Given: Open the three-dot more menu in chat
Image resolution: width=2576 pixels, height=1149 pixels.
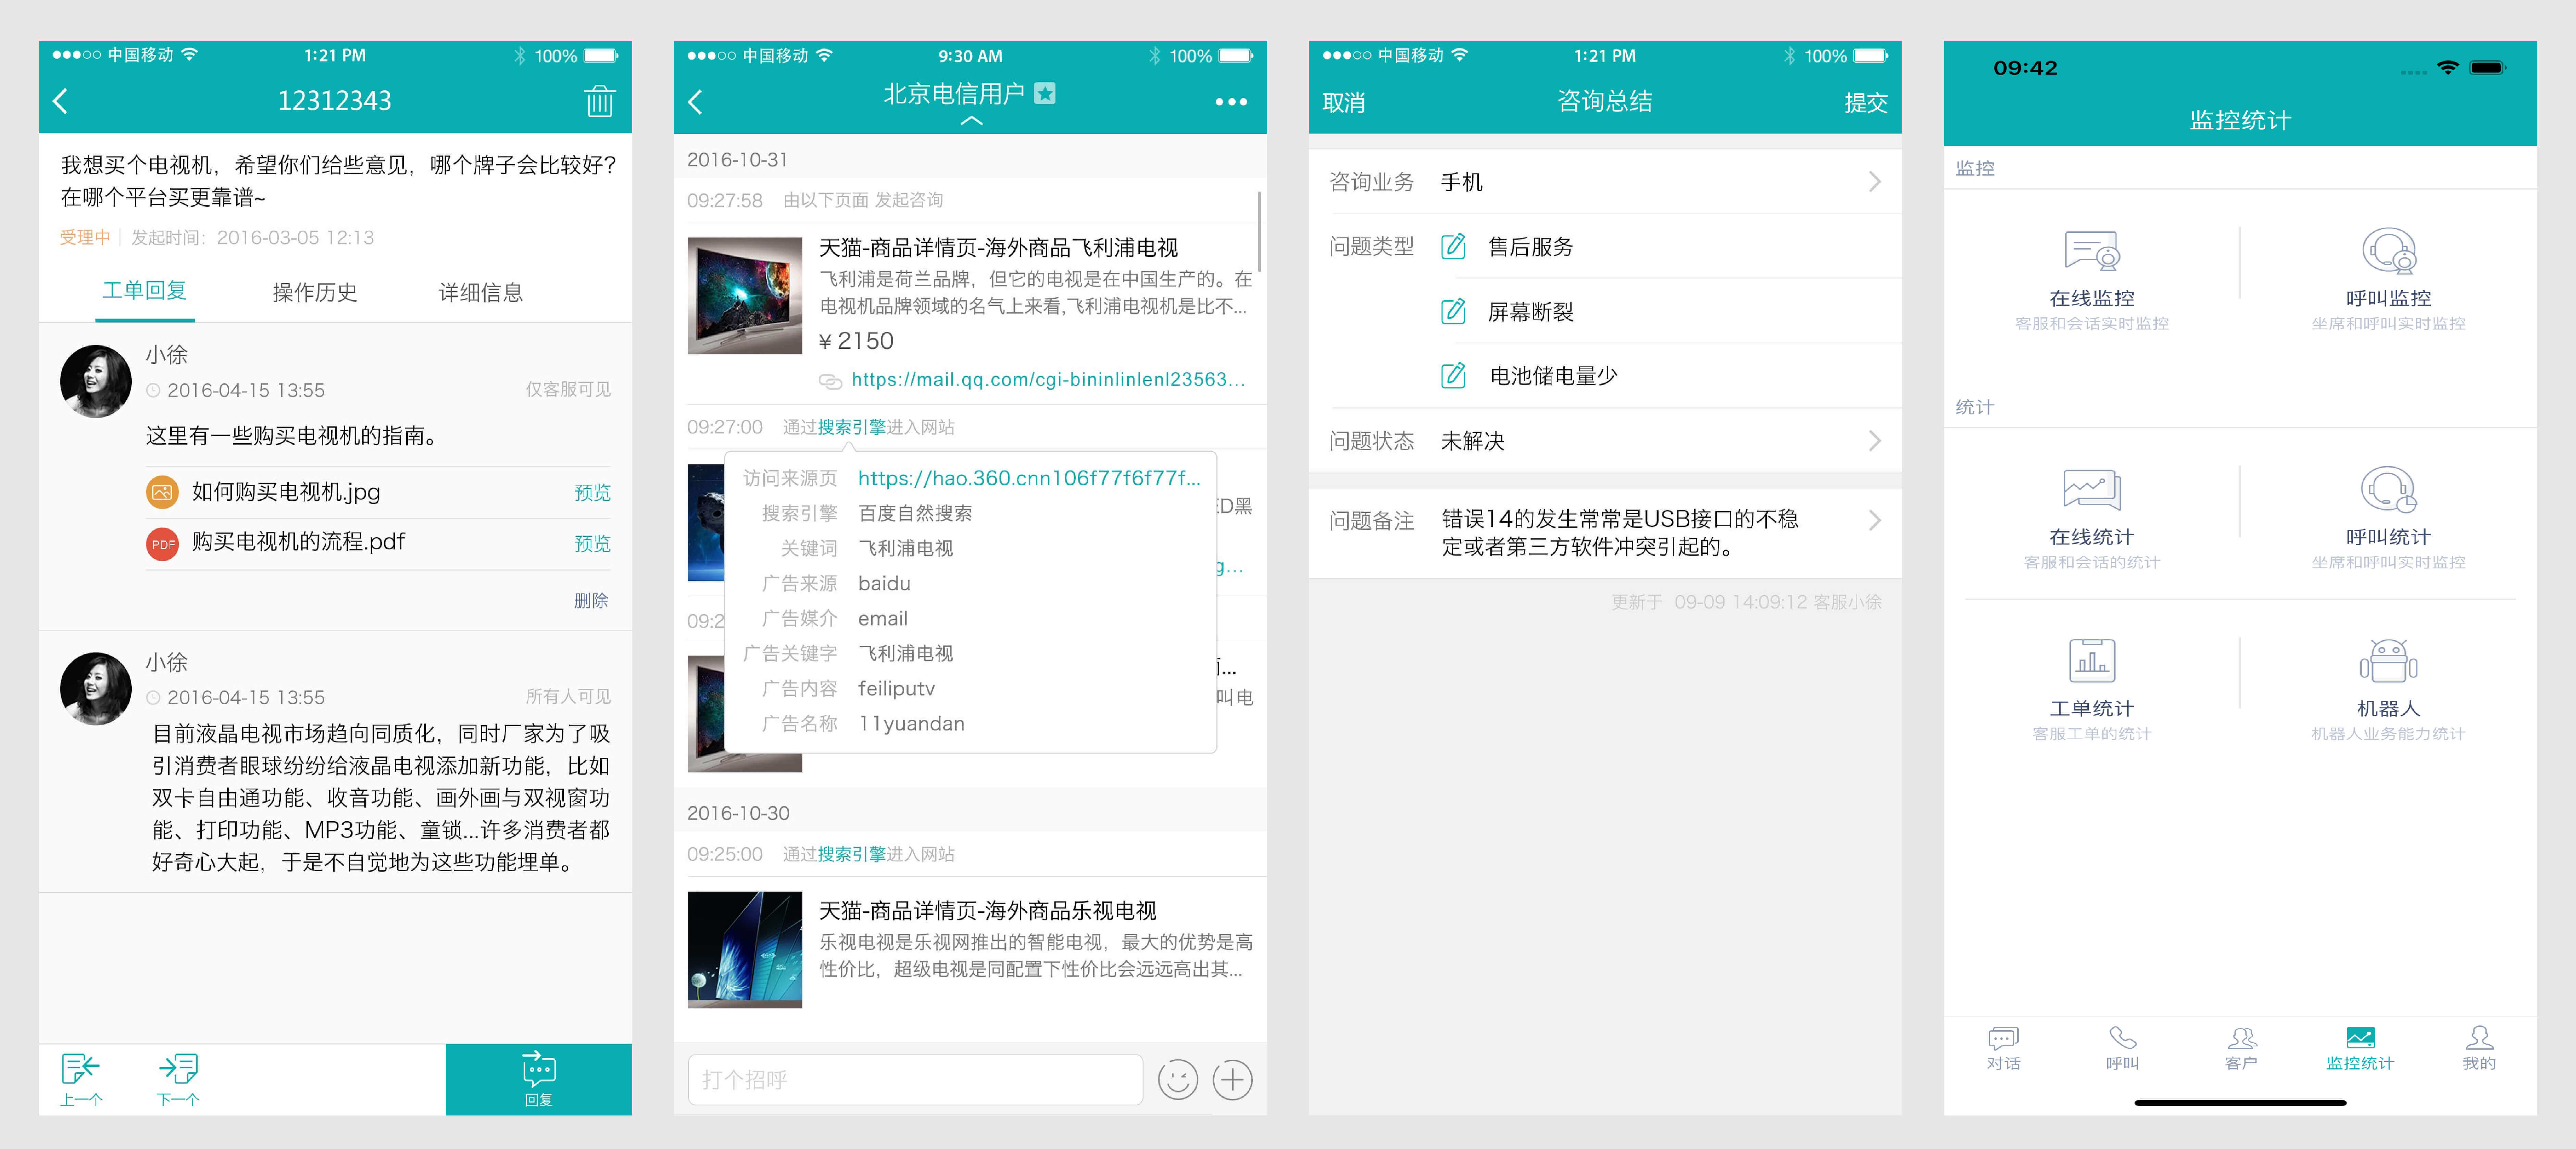Looking at the screenshot, I should coord(1231,102).
